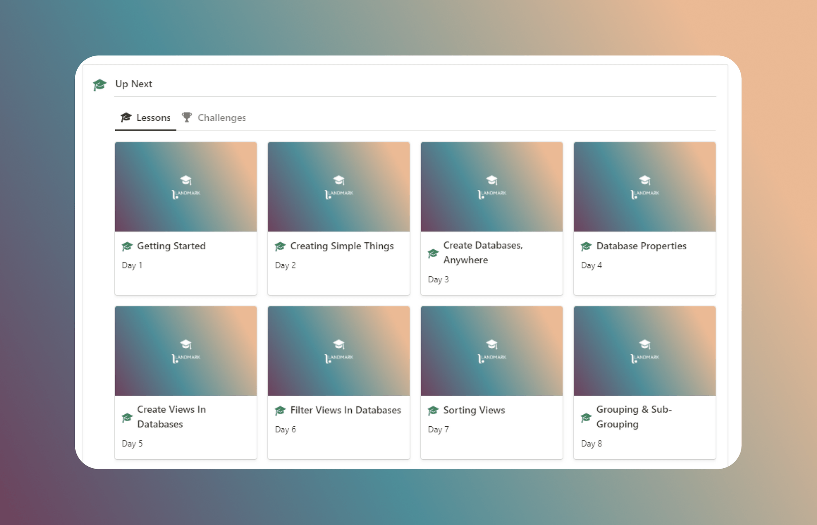Click the cap icon beside Sorting Views
The image size is (817, 525).
click(433, 410)
